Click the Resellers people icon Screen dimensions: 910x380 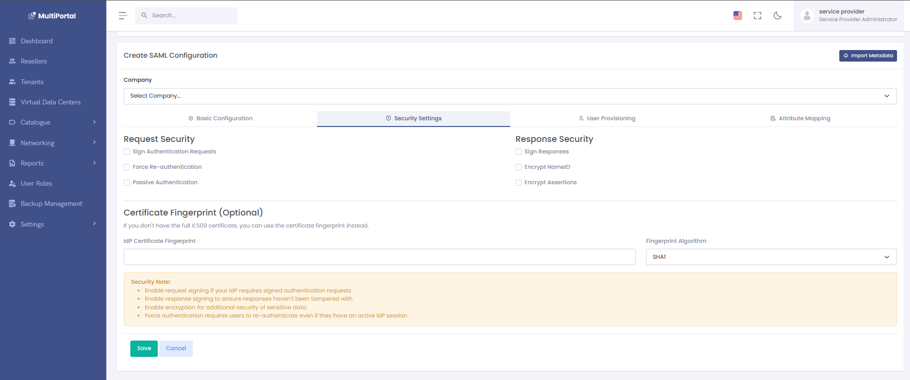13,61
